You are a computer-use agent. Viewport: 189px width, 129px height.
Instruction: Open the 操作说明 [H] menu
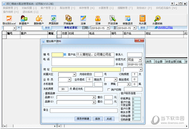coord(11,12)
